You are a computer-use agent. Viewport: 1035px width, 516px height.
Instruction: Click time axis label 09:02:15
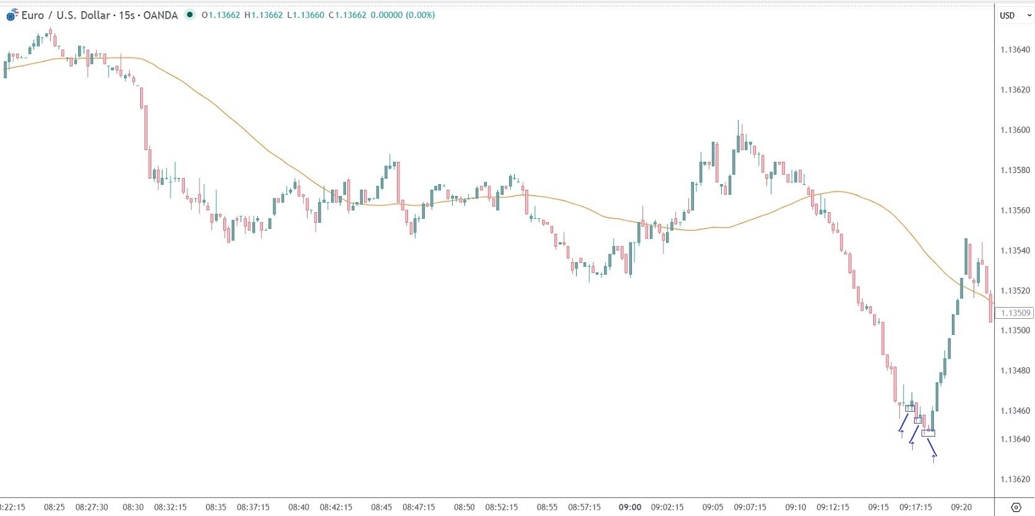click(x=667, y=507)
